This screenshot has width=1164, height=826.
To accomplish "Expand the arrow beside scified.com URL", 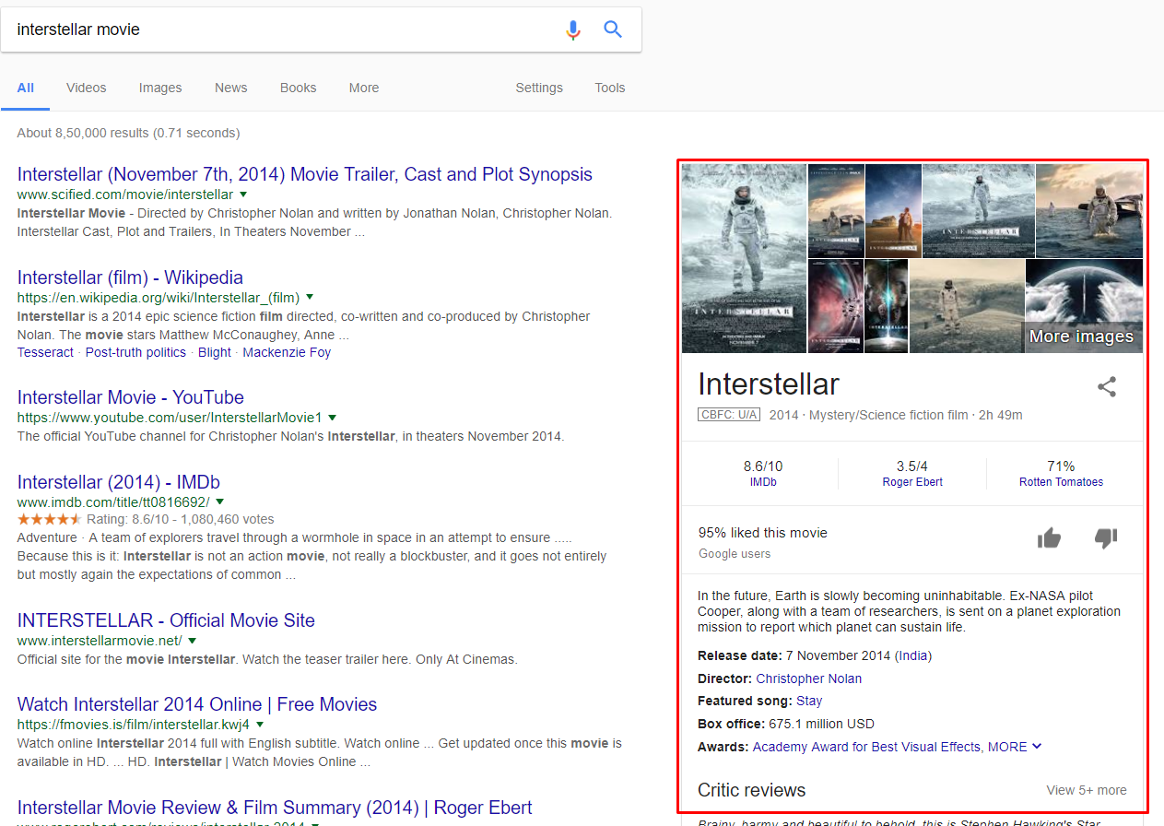I will point(243,195).
